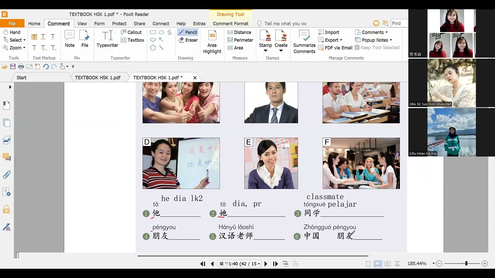495x278 pixels.
Task: Jump to the last page
Action: coord(275,264)
